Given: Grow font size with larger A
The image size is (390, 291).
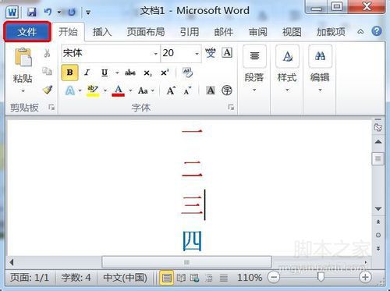Looking at the screenshot, I should tap(171, 90).
